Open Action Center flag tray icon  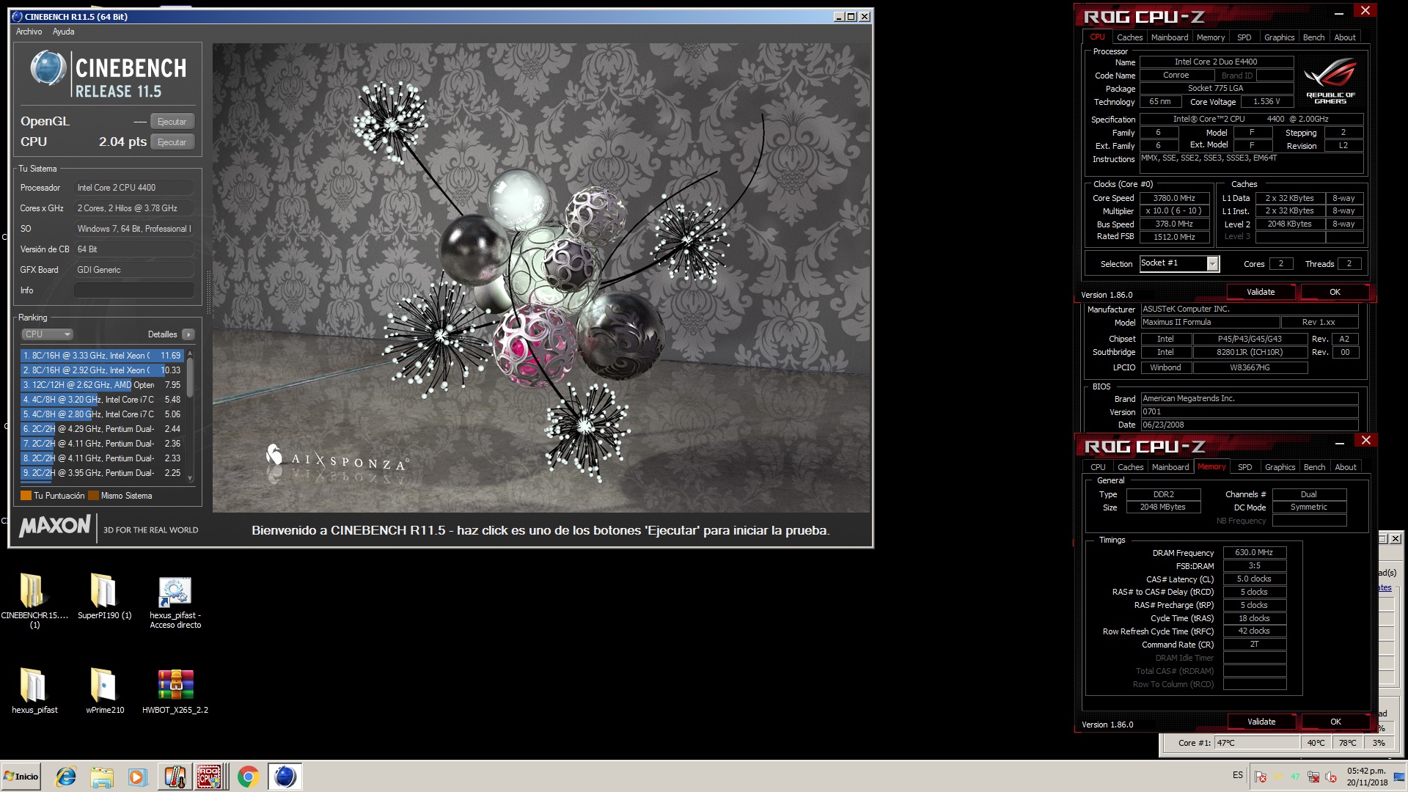(x=1260, y=777)
